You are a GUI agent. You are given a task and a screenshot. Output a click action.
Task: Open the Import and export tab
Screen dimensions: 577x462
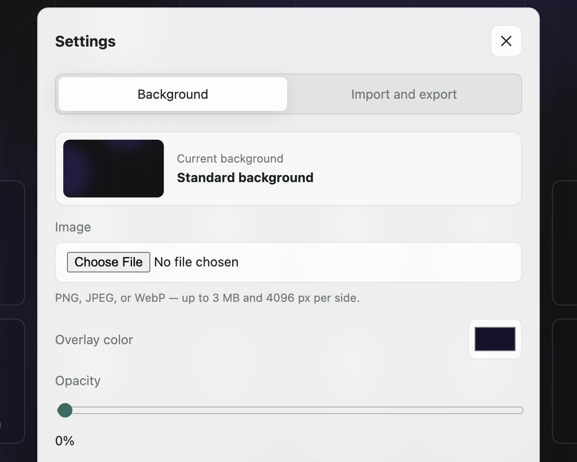tap(404, 94)
